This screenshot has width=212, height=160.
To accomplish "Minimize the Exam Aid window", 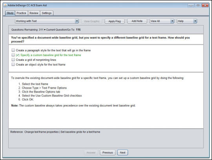I will (191, 5).
